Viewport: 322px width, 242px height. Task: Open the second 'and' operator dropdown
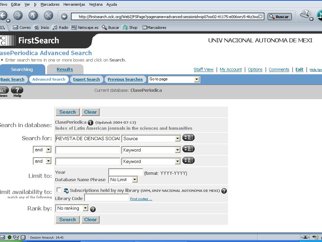(x=42, y=161)
